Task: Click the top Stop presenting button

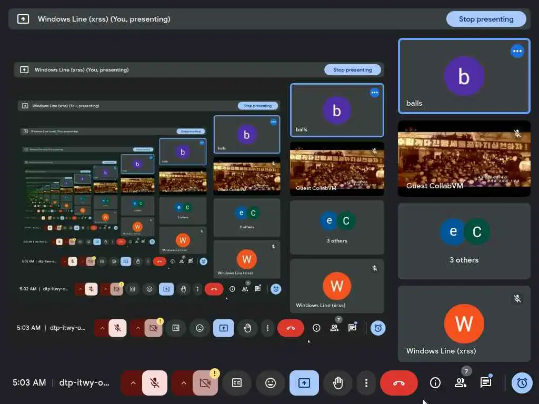Action: point(486,19)
